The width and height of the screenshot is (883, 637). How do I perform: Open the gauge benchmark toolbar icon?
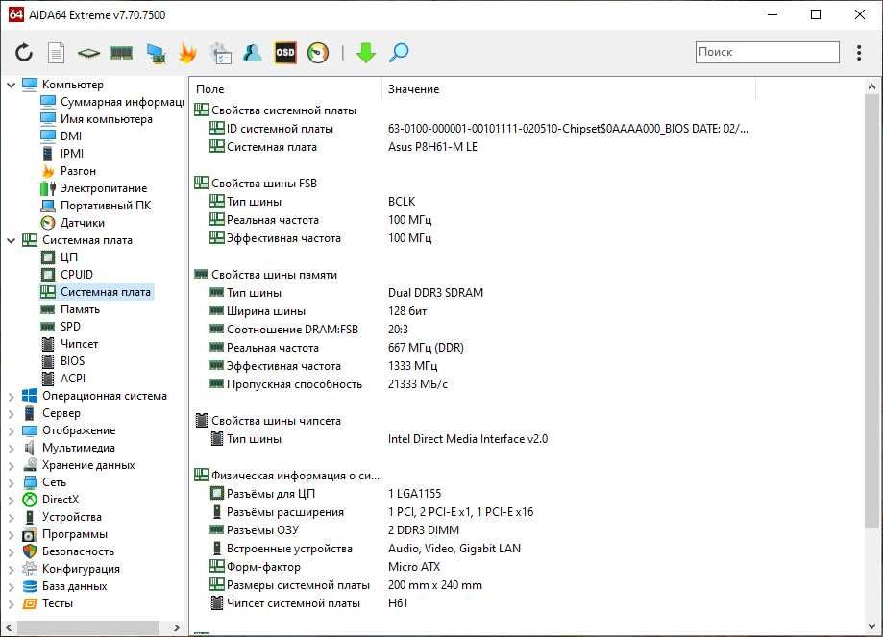(x=318, y=53)
